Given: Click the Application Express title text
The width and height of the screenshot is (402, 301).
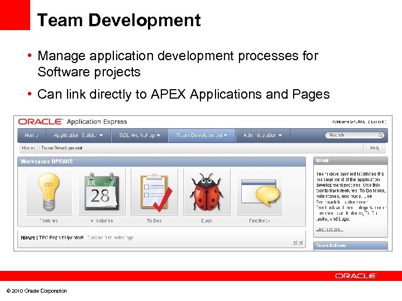Looking at the screenshot, I should (x=97, y=122).
